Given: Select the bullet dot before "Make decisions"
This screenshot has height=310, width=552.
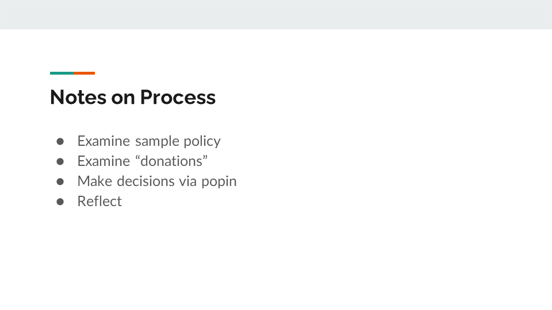Looking at the screenshot, I should (60, 181).
